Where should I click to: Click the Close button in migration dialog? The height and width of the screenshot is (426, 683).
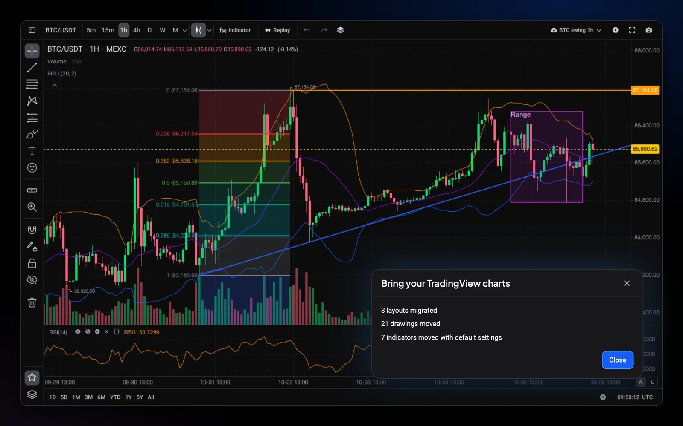click(618, 360)
